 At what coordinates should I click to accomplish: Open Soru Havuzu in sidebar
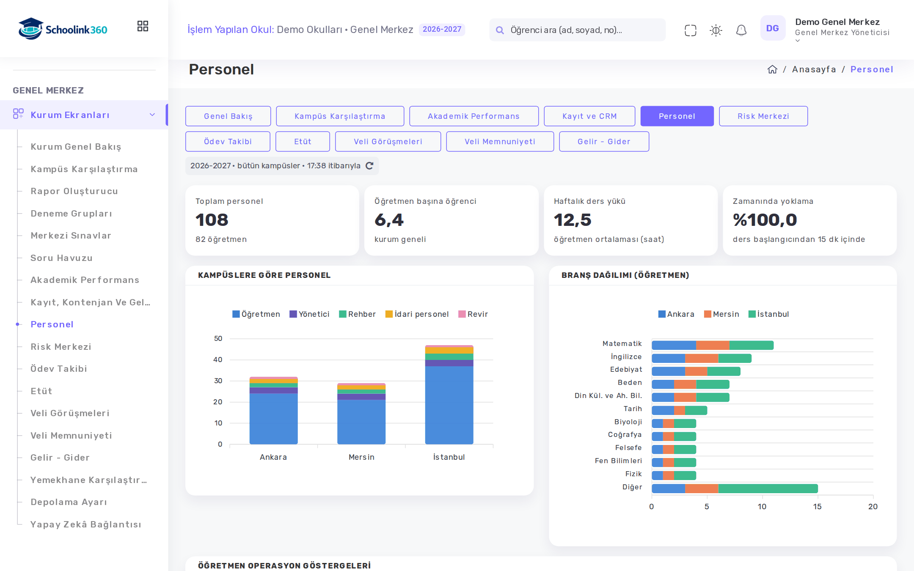[61, 258]
